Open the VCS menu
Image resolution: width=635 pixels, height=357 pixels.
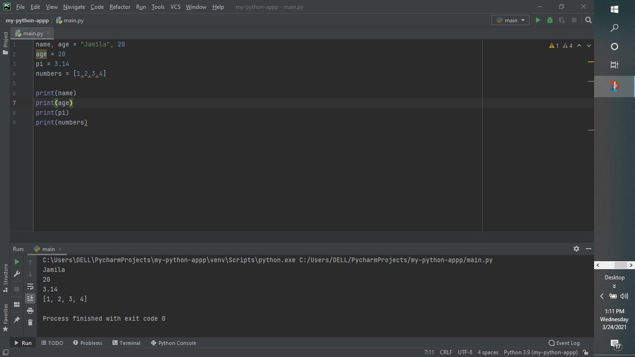(176, 7)
